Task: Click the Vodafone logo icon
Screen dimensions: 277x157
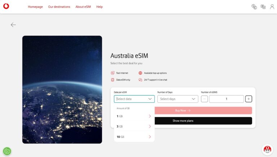Action: [x=6, y=6]
